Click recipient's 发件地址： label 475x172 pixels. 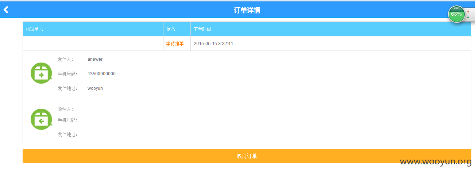(68, 135)
